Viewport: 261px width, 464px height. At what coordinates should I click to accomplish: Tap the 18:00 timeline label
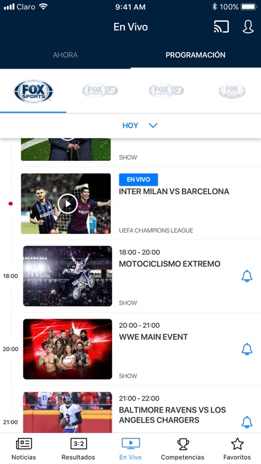point(11,276)
